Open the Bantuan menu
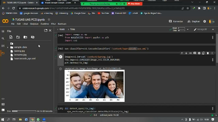This screenshot has height=122, width=218. point(62,24)
